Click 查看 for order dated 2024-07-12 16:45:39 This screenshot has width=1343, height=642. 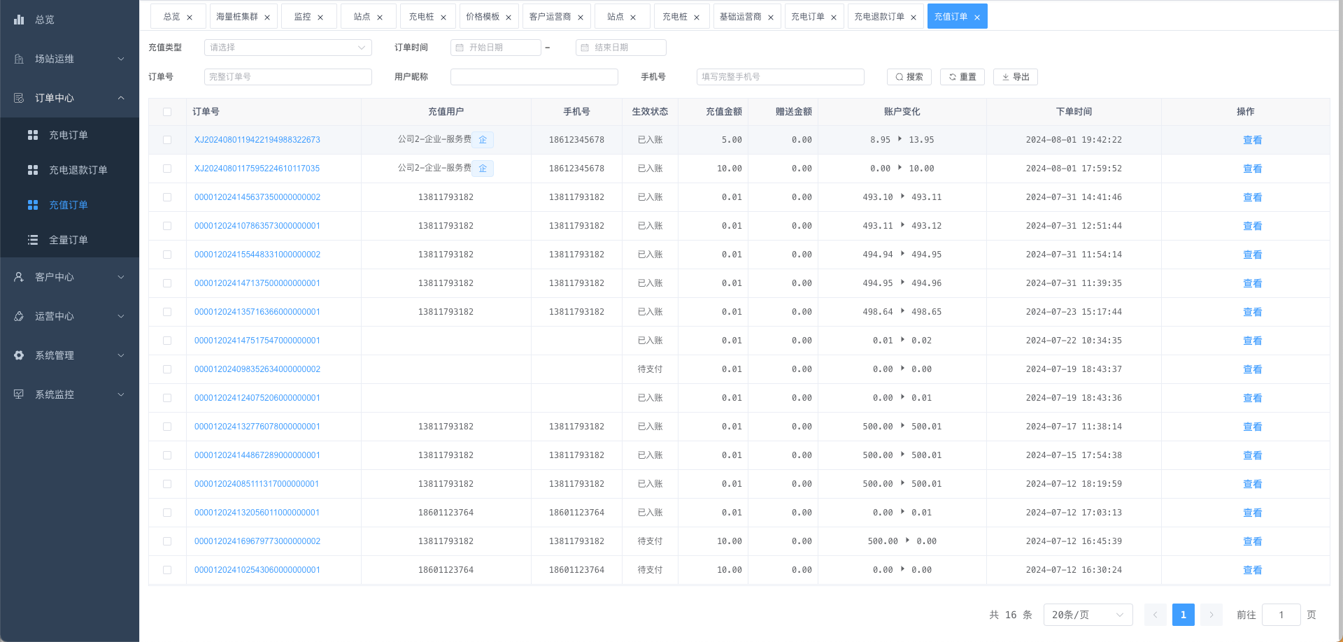(1252, 541)
